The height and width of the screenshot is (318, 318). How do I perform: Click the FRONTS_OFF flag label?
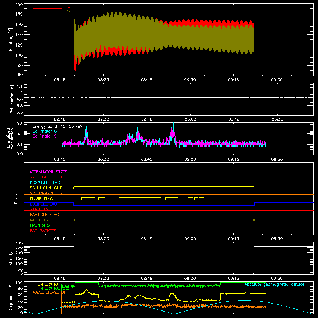pyautogui.click(x=42, y=225)
